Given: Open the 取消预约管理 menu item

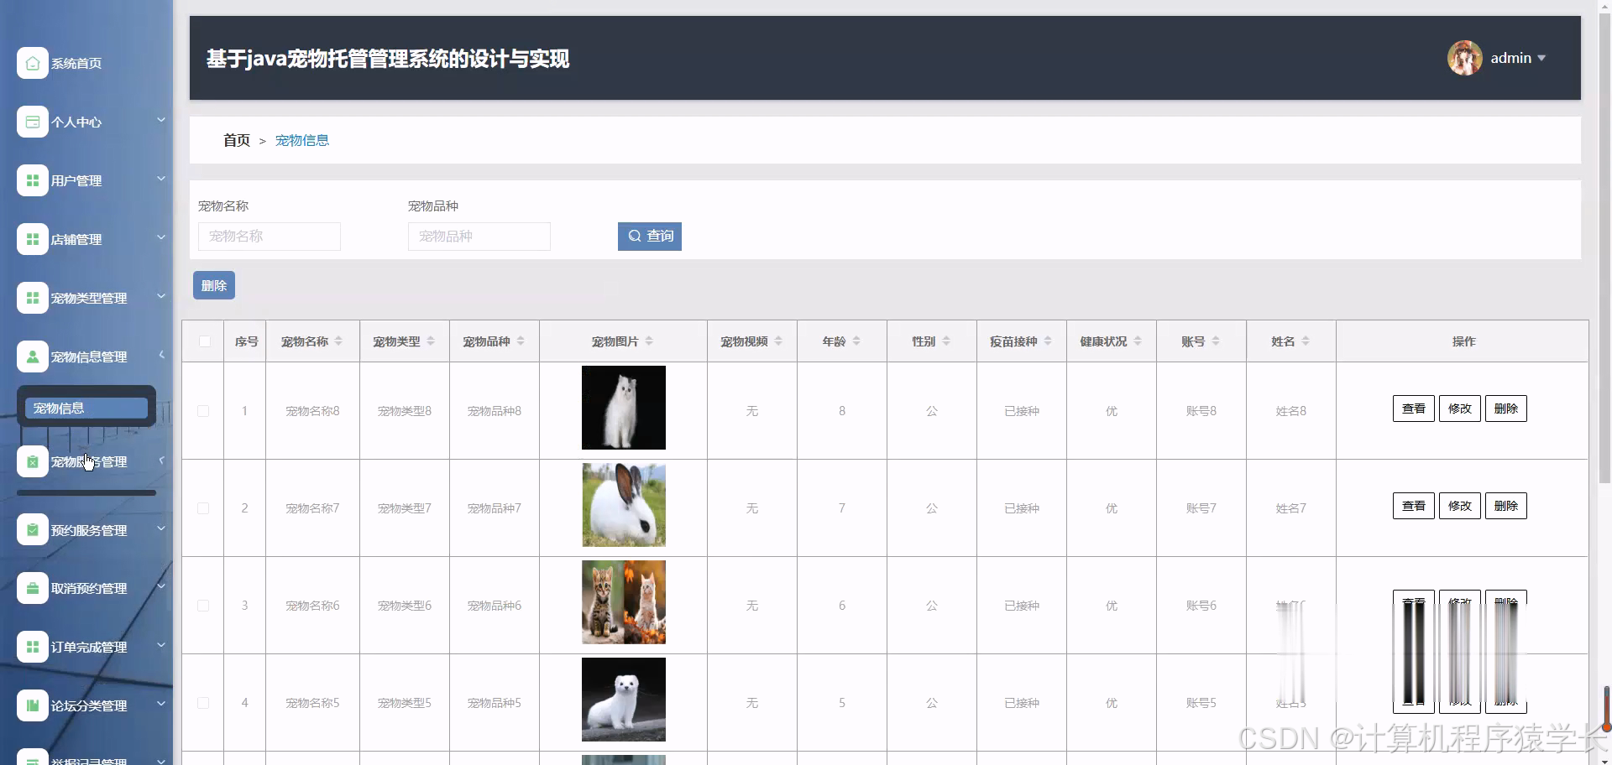Looking at the screenshot, I should click(89, 588).
